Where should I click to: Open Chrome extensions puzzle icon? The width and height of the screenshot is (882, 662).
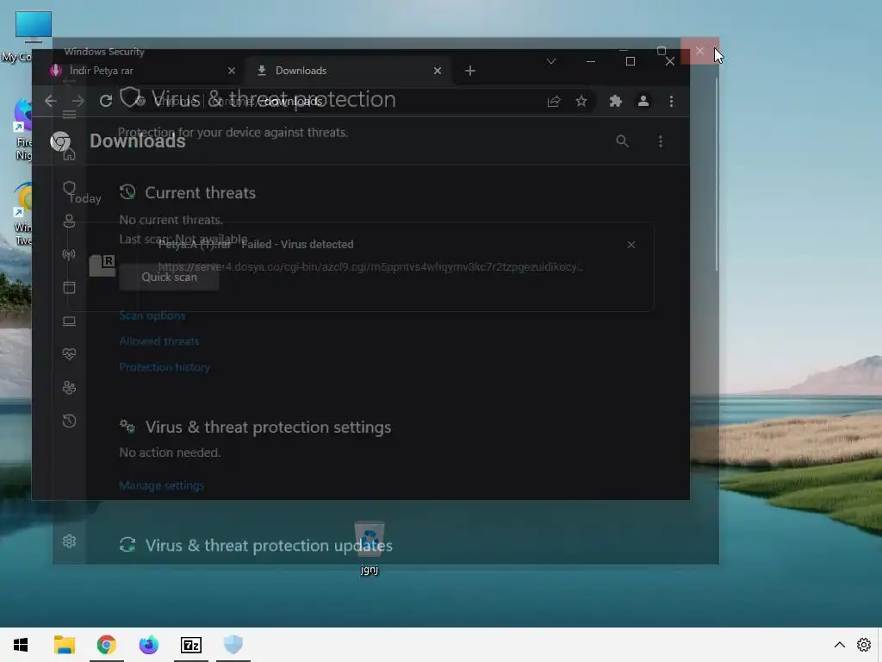(x=615, y=102)
